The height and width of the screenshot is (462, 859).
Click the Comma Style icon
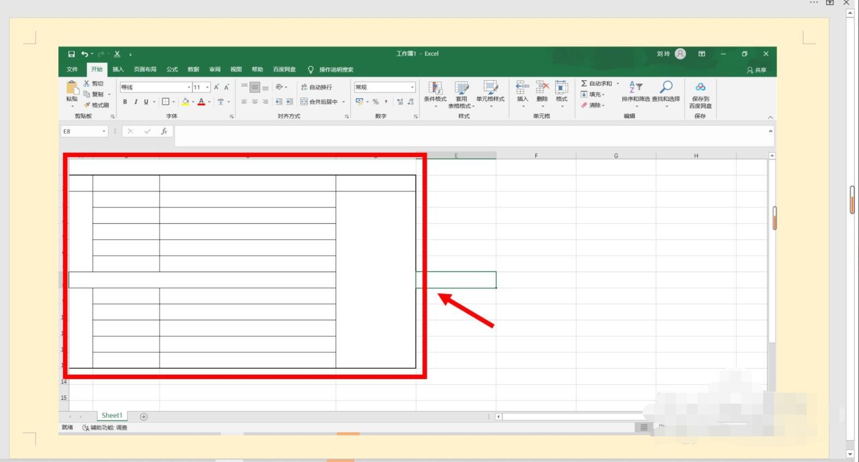[386, 102]
